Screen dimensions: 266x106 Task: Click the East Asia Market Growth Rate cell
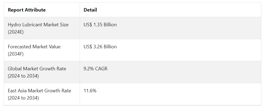42,94
